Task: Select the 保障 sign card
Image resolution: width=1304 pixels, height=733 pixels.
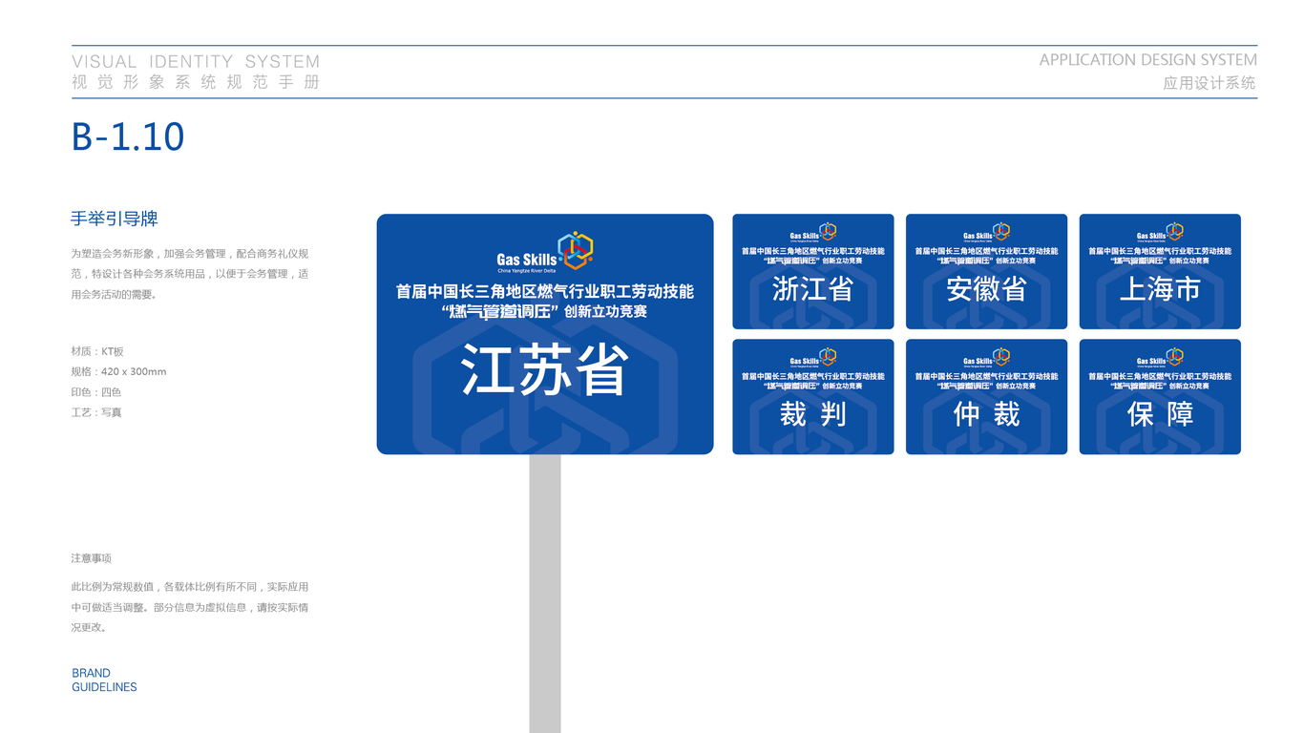Action: point(1160,397)
